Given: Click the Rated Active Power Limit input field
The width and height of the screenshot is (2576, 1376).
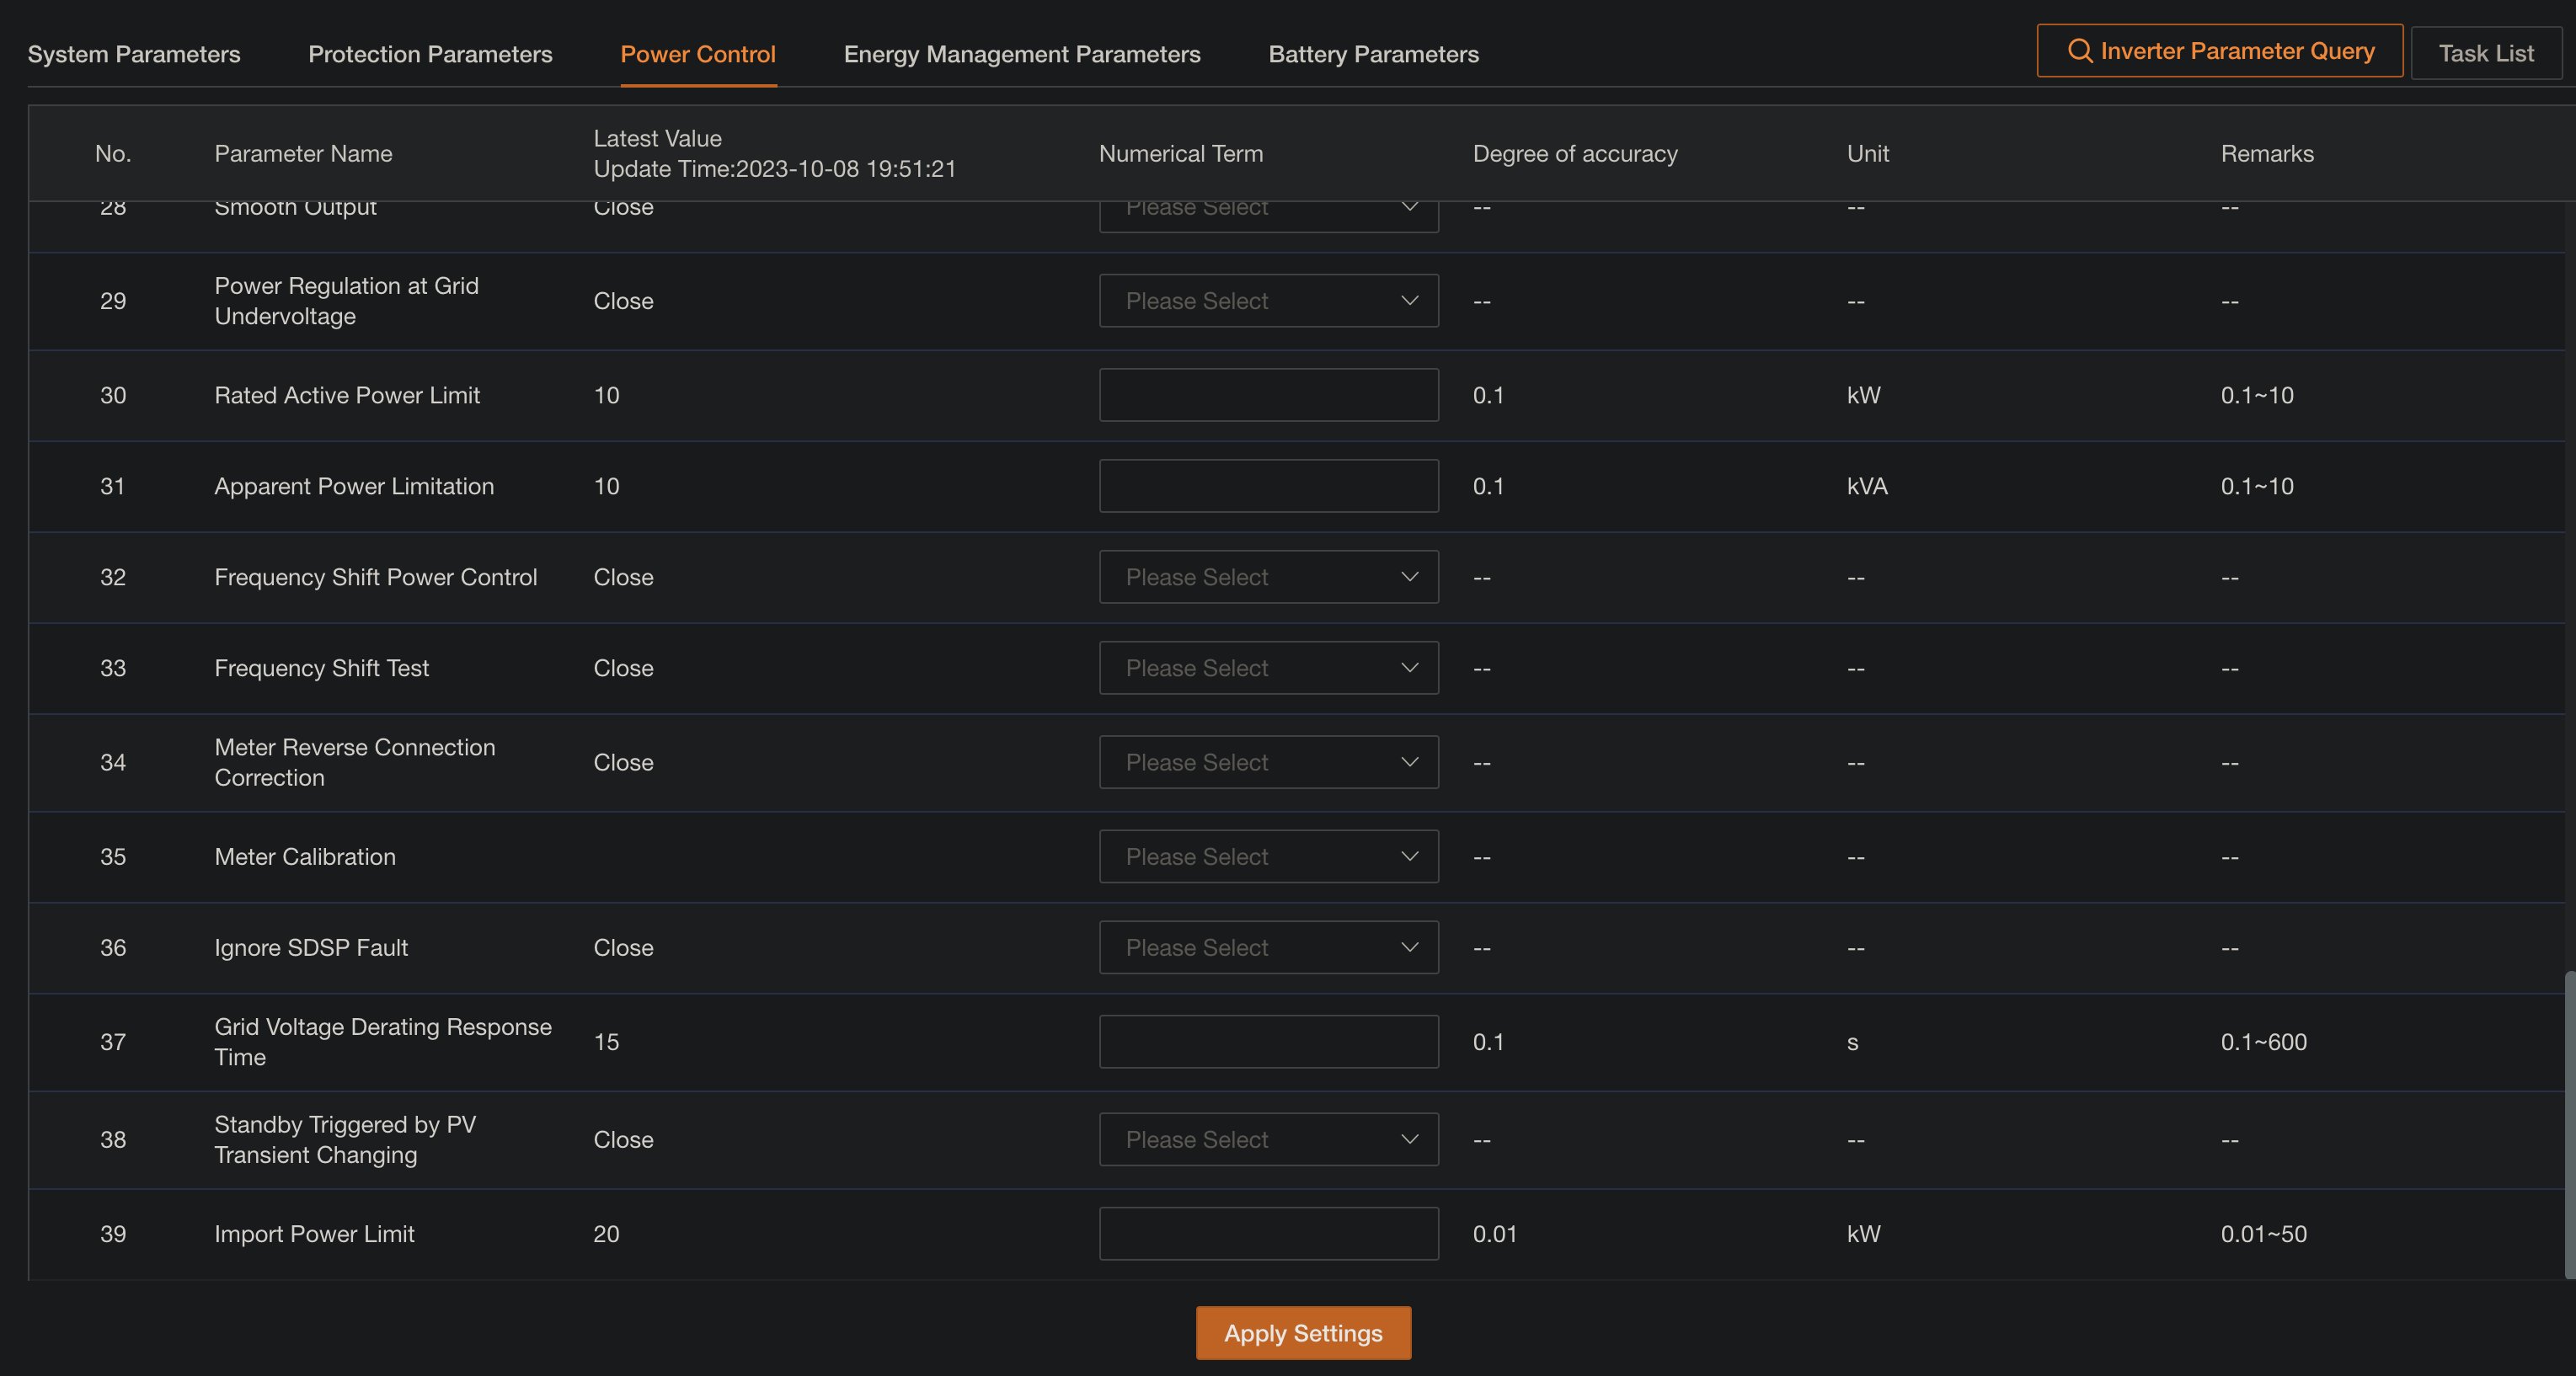Looking at the screenshot, I should (1268, 395).
